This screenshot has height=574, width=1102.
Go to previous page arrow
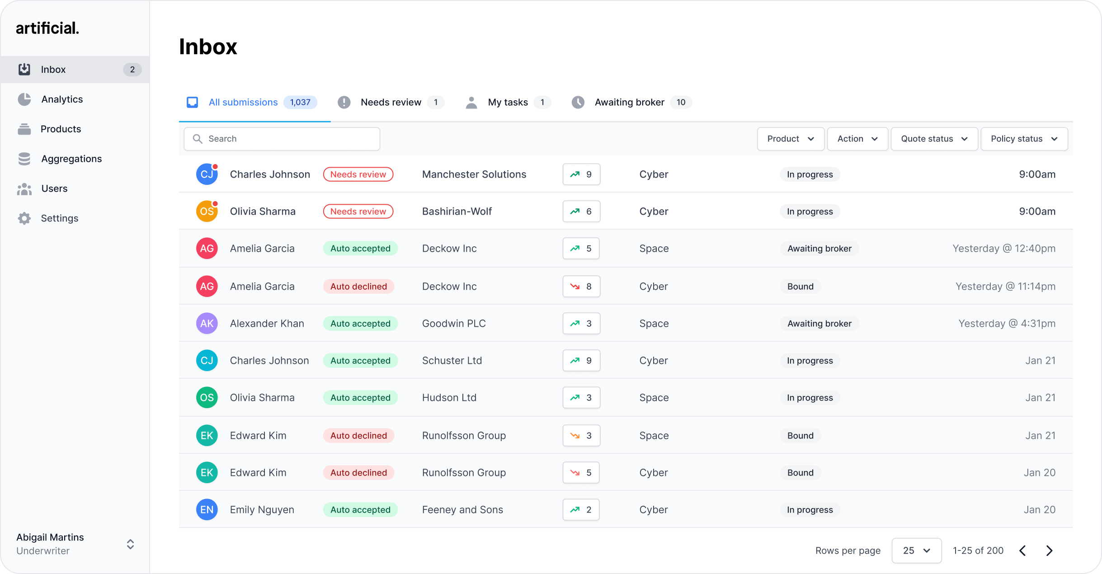[1023, 550]
